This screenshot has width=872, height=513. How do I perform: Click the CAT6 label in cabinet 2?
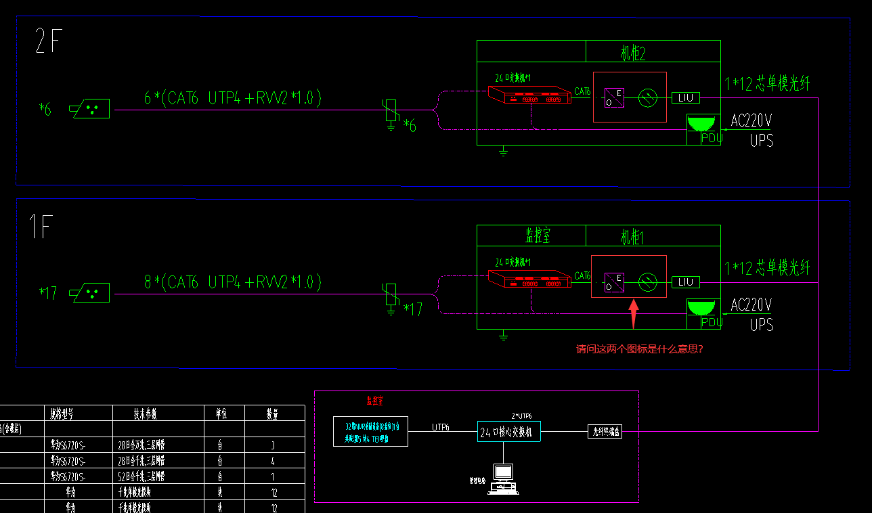(582, 91)
